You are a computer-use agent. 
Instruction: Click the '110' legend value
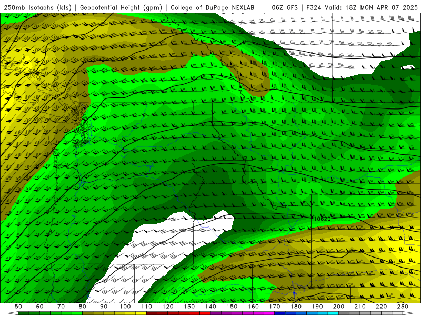pyautogui.click(x=147, y=307)
